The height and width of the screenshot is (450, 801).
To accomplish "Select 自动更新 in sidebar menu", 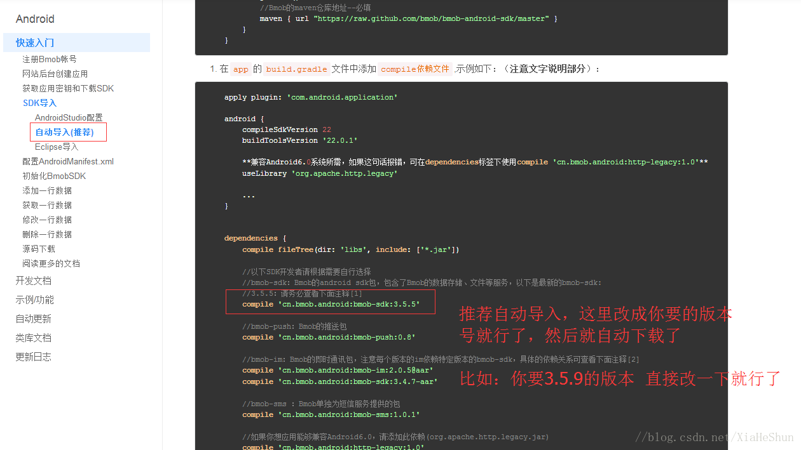I will 34,319.
